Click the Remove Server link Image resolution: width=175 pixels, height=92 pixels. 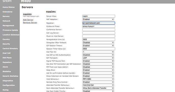click(30, 23)
